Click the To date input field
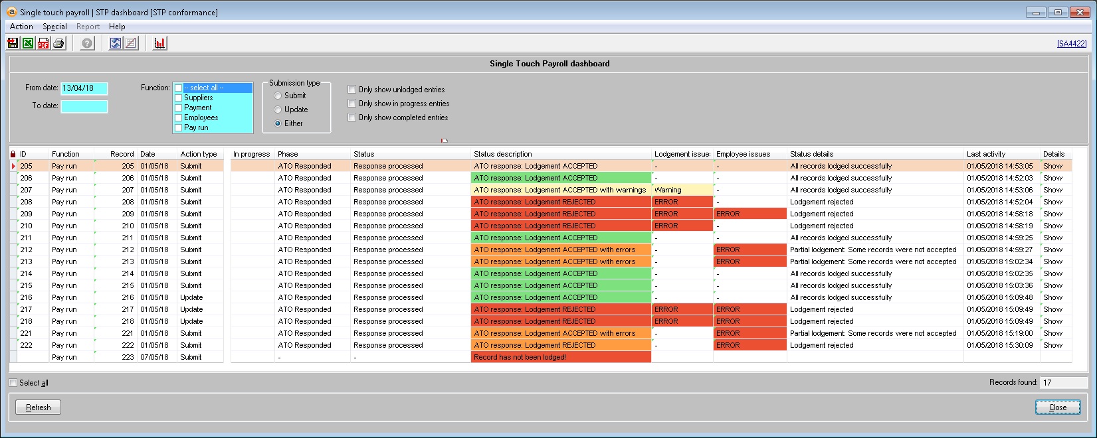This screenshot has height=438, width=1097. (x=84, y=106)
